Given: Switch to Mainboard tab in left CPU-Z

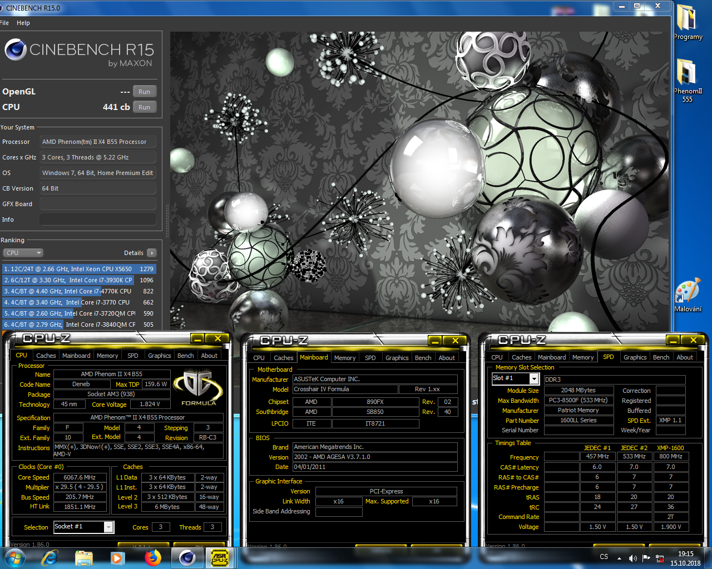Looking at the screenshot, I should pyautogui.click(x=76, y=356).
